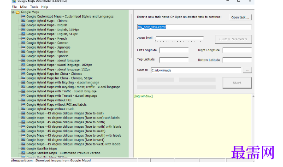The height and width of the screenshot is (167, 283).
Task: Open the File menu
Action: (14, 7)
